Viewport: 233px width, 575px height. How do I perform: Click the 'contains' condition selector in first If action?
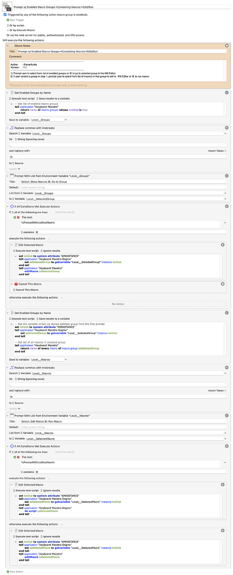point(27,232)
